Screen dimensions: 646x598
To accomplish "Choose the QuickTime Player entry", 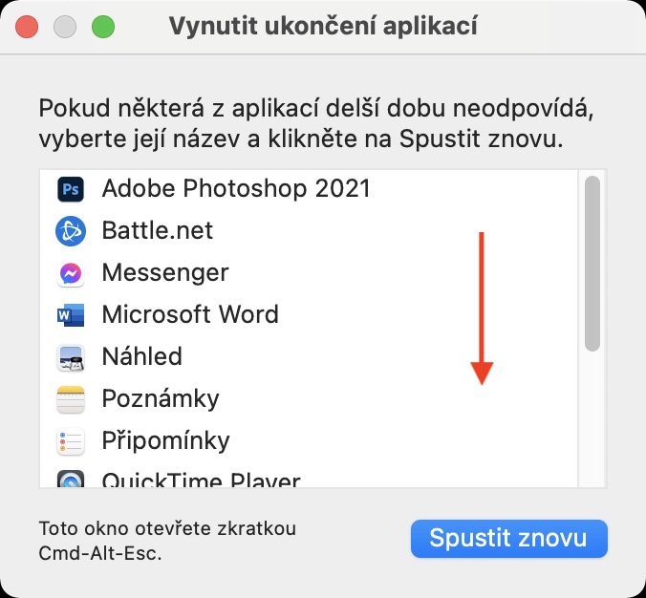I will [201, 480].
